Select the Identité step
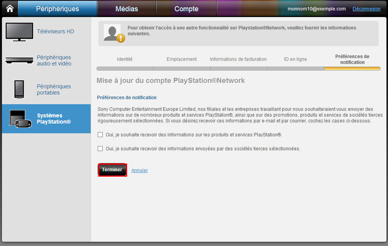Viewport: 388px width, 246px height. click(x=125, y=59)
